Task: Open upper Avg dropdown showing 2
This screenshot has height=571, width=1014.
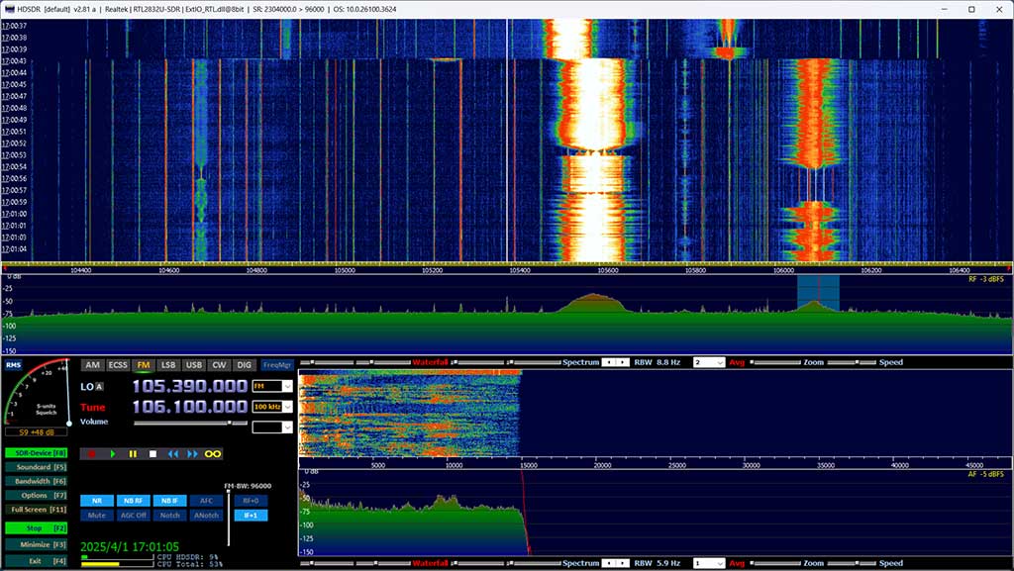Action: coord(709,362)
